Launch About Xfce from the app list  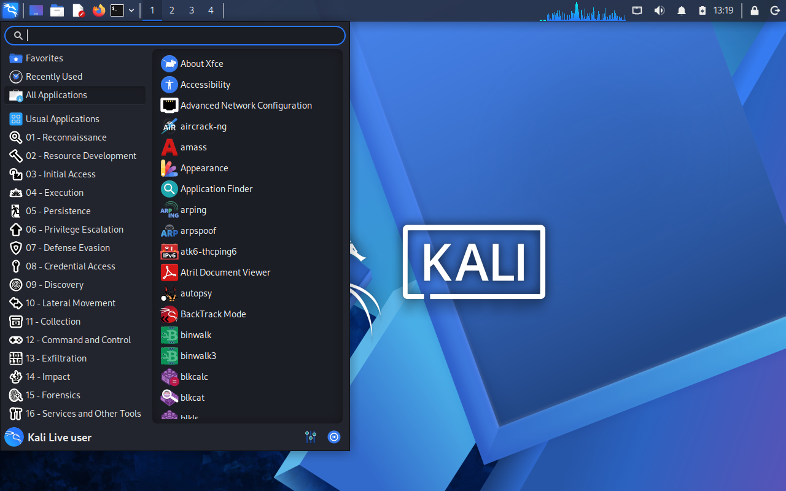click(x=247, y=64)
